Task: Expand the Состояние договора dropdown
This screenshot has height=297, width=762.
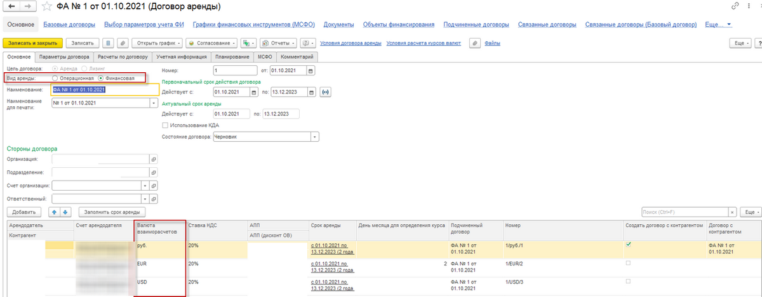Action: [314, 136]
